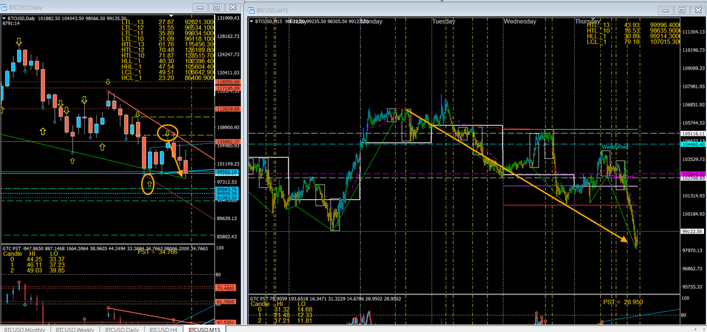Click the BTCUSD,M15 window title text
Screen dimensions: 707x332
[272, 10]
